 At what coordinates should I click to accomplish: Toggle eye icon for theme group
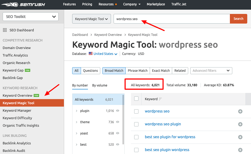(x=118, y=122)
